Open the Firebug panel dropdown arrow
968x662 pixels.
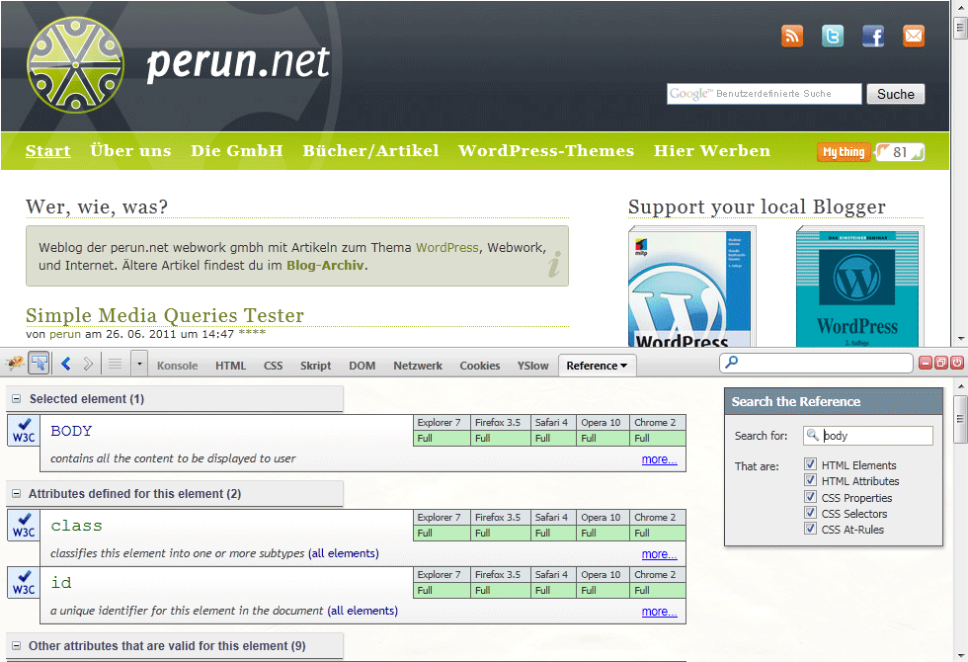click(139, 365)
